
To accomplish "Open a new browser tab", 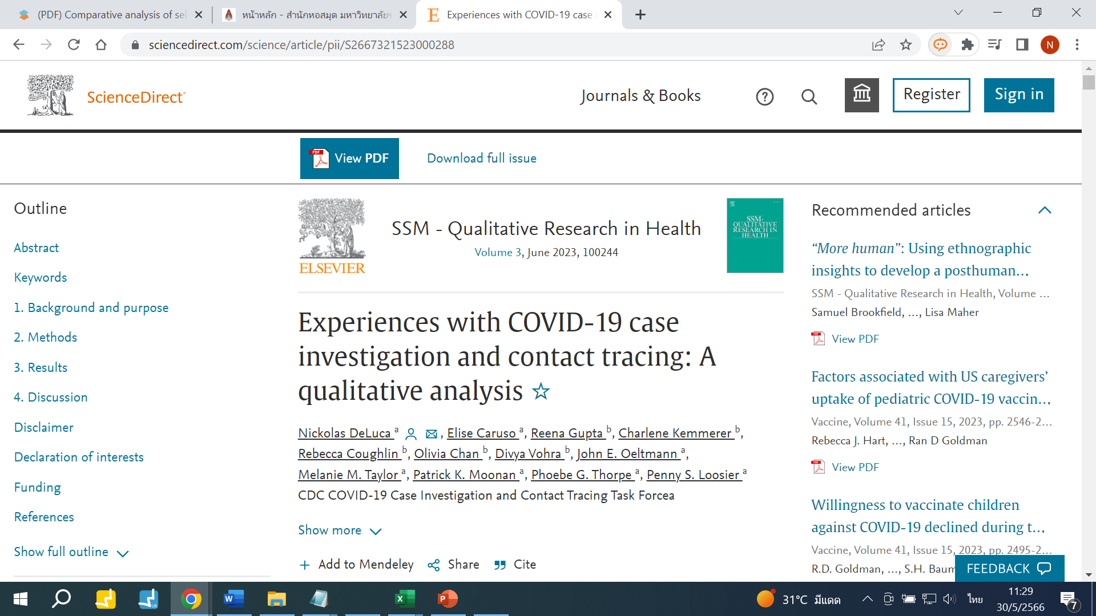I will pyautogui.click(x=640, y=15).
